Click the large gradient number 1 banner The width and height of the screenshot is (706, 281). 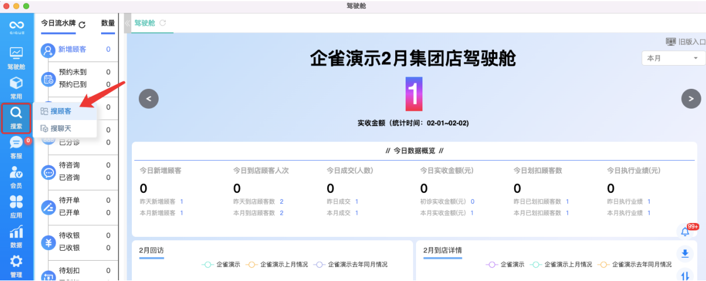414,94
